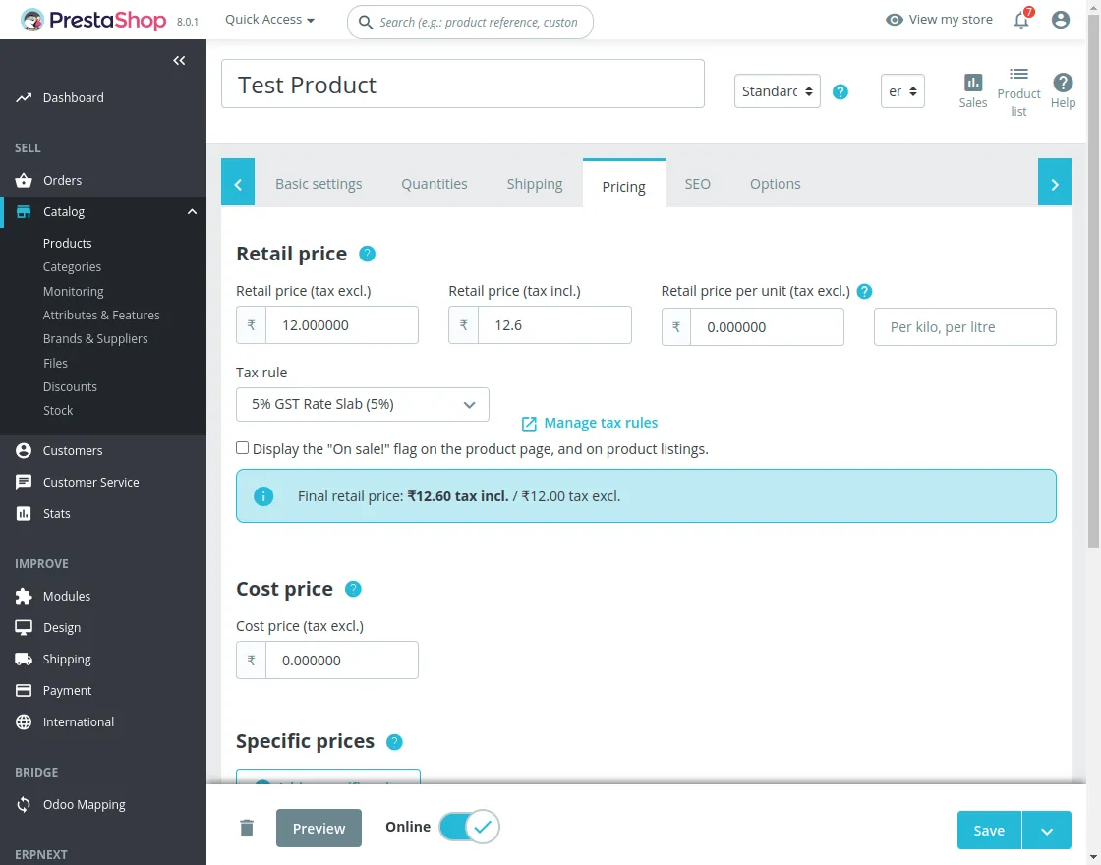Delete product using trash icon
Screen dimensions: 1101x865
247,828
